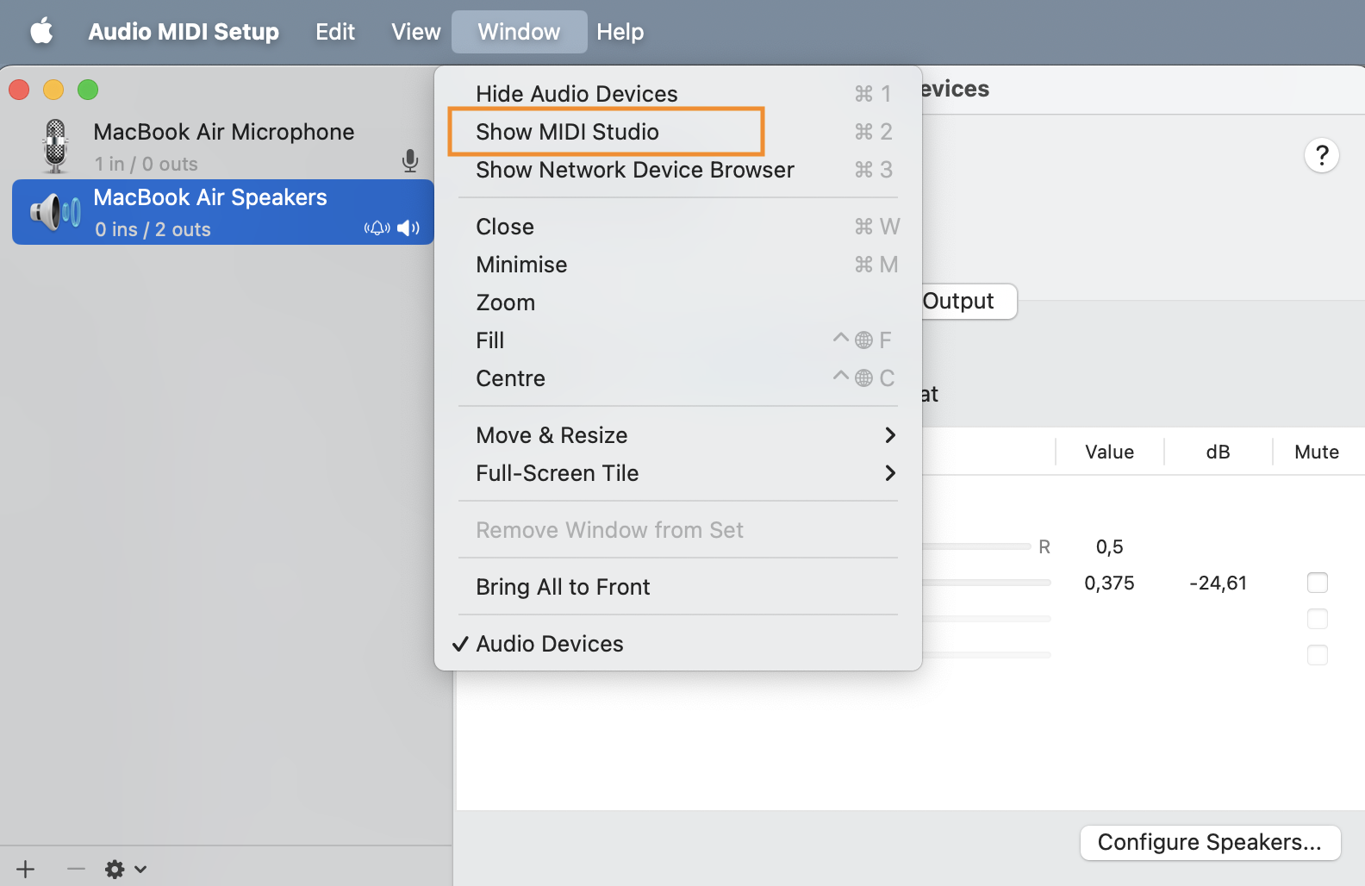Click the Mute column header
Image resolution: width=1365 pixels, height=886 pixels.
(x=1317, y=452)
